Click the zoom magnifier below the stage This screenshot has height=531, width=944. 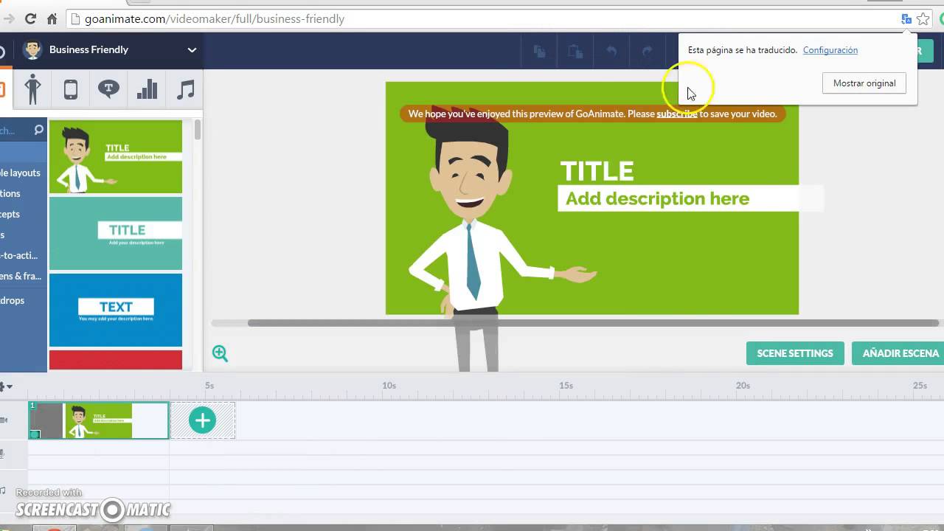(x=220, y=353)
